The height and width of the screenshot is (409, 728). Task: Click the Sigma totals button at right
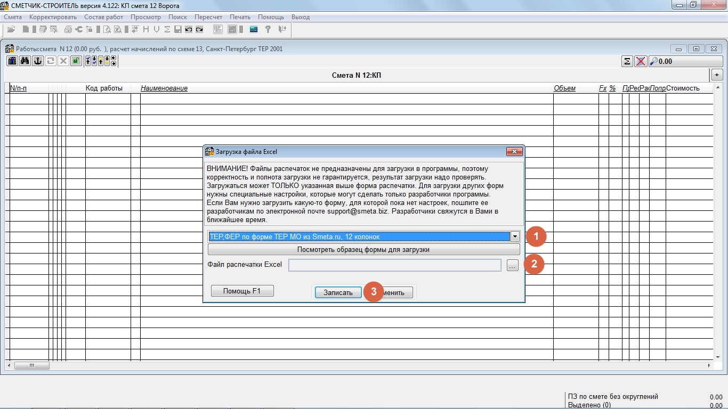pyautogui.click(x=627, y=61)
